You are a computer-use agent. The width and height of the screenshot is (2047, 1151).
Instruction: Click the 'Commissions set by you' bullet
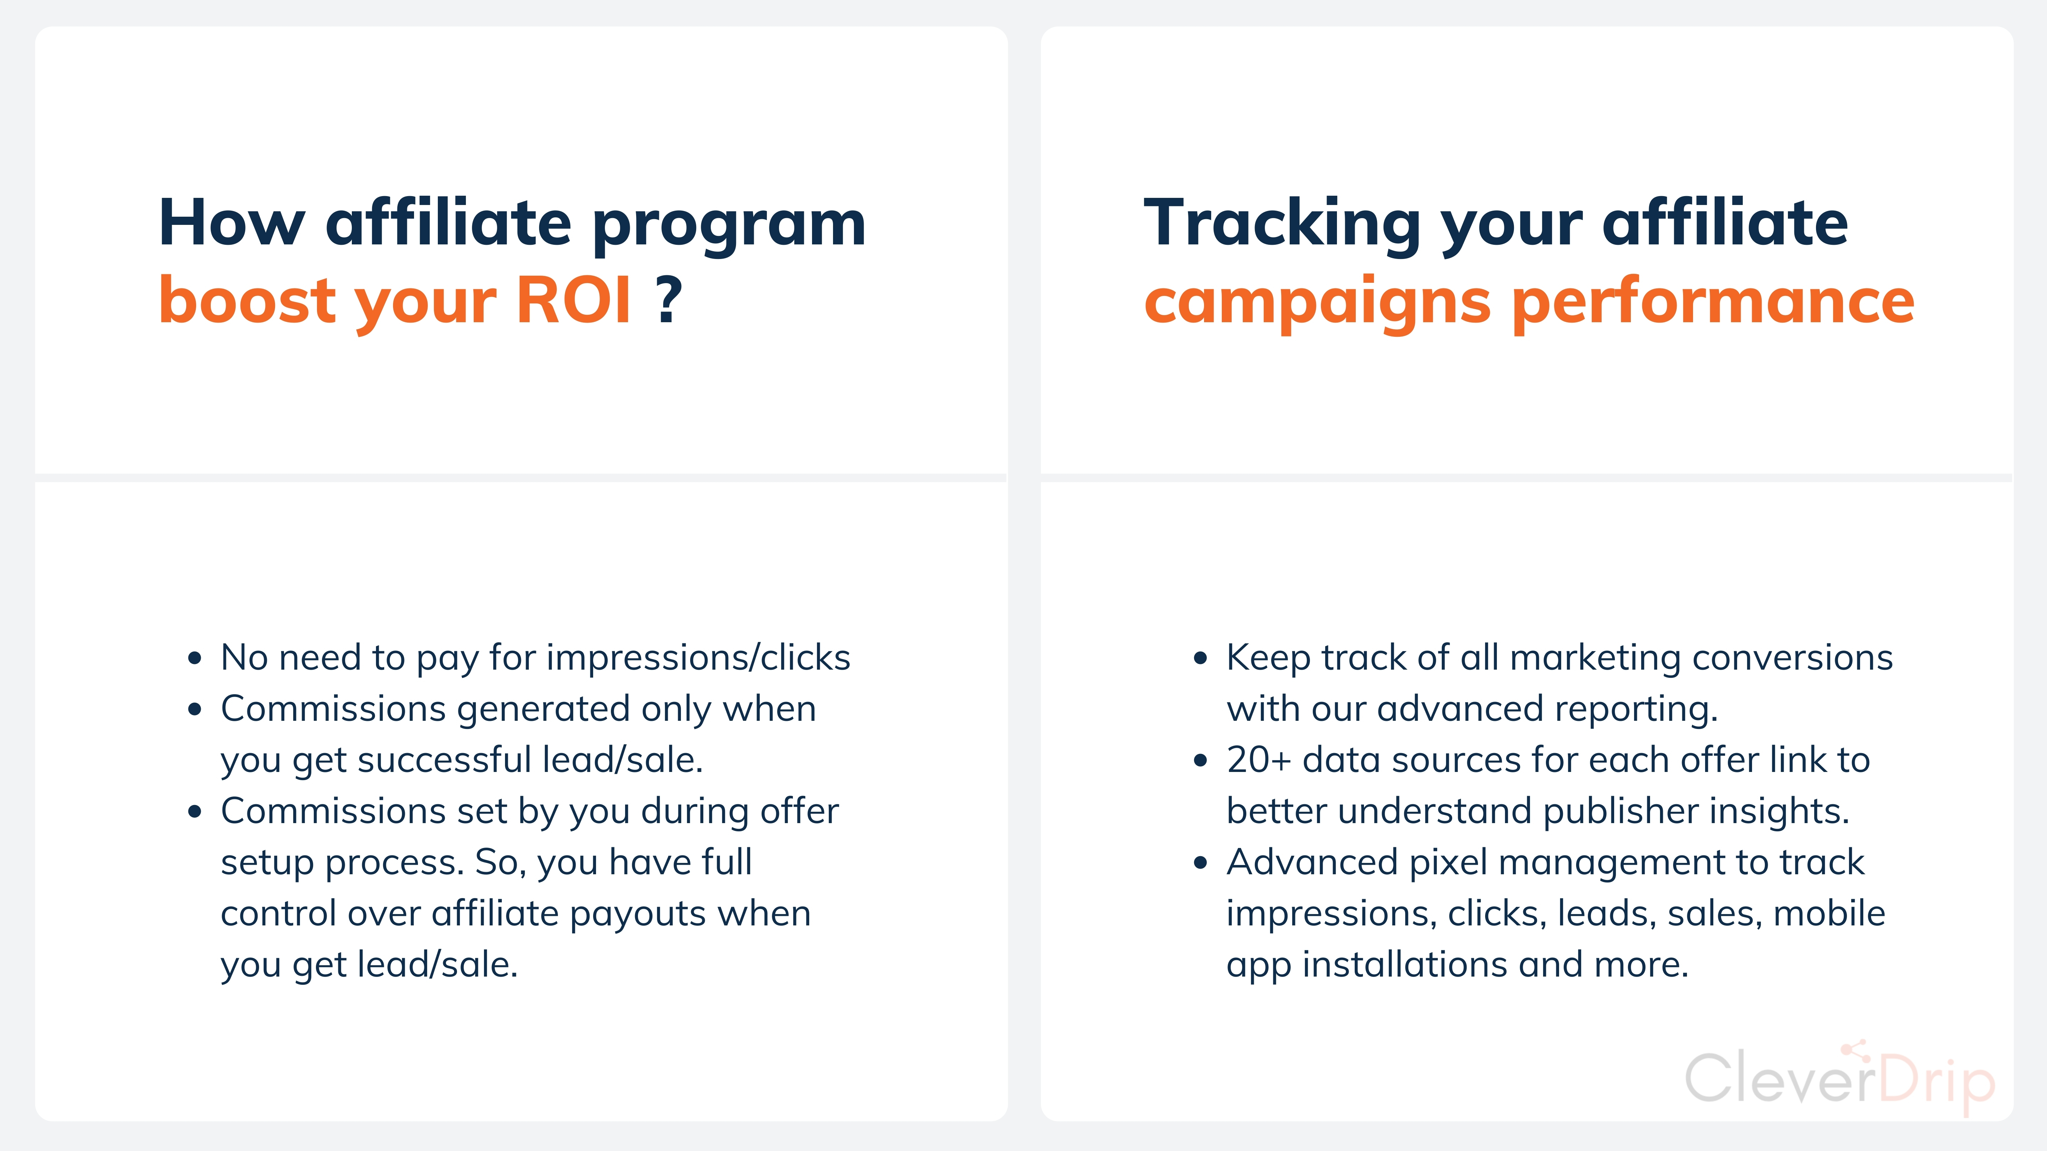click(x=529, y=887)
